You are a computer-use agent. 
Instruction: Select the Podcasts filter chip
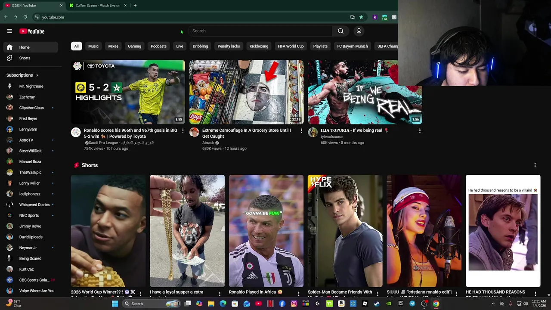(x=158, y=46)
